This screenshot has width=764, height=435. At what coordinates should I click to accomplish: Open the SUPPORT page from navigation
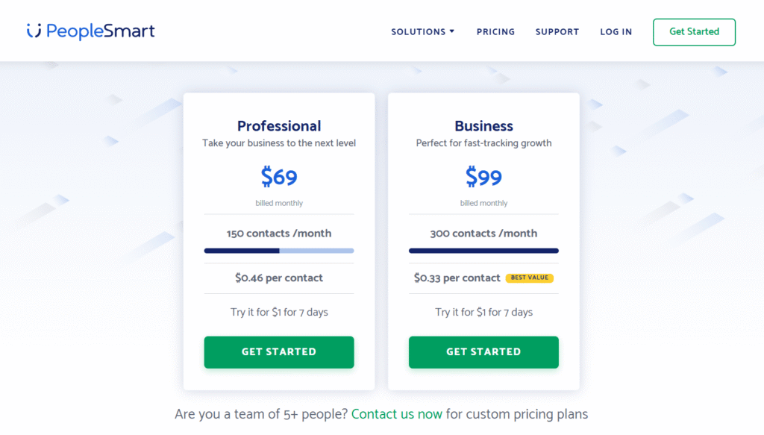(x=557, y=31)
